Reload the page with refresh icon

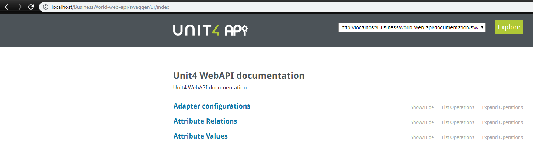click(31, 7)
